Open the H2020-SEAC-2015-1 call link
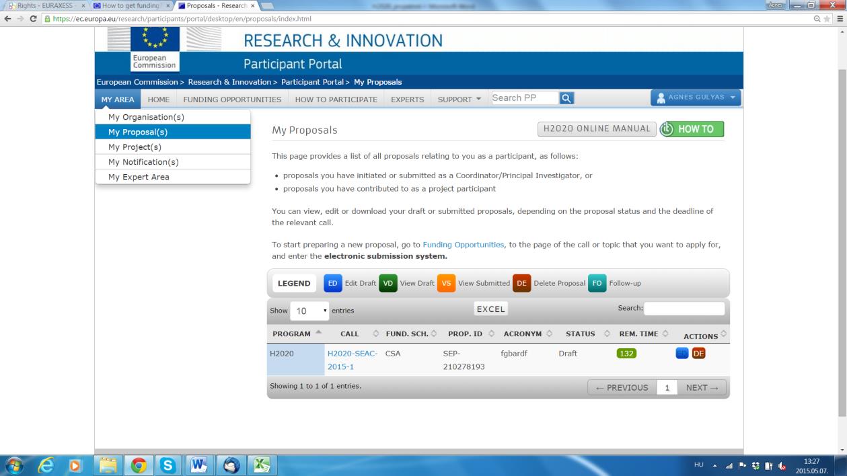Viewport: 847px width, 476px height. tap(353, 360)
